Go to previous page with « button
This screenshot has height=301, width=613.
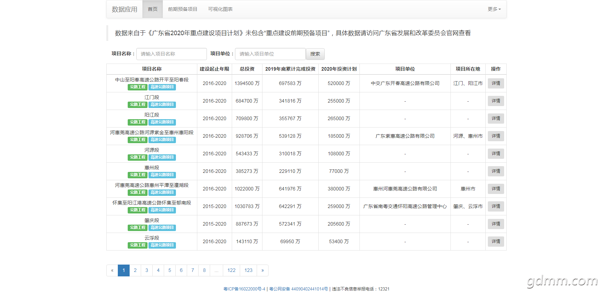coord(112,270)
